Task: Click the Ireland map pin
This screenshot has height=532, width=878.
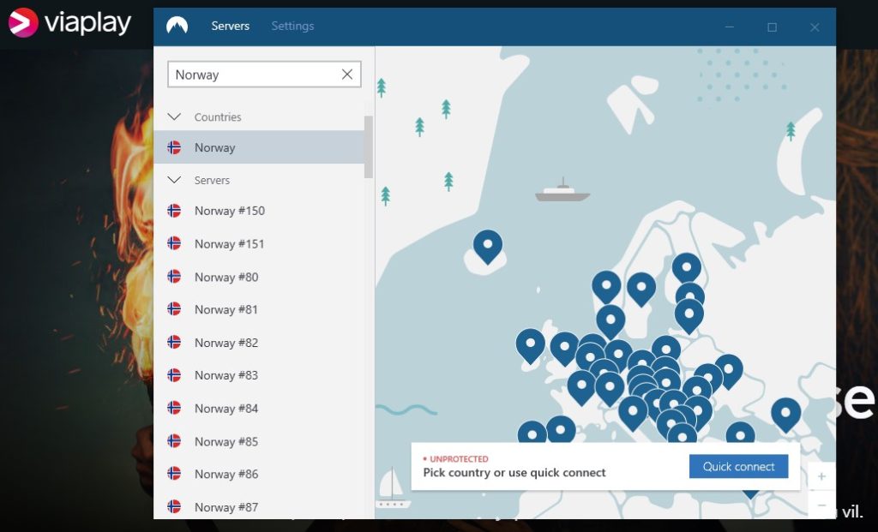Action: 530,346
